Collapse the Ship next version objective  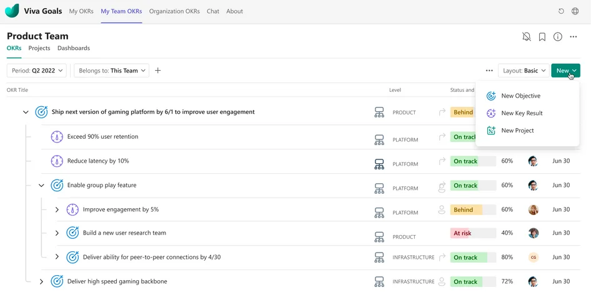pyautogui.click(x=26, y=113)
